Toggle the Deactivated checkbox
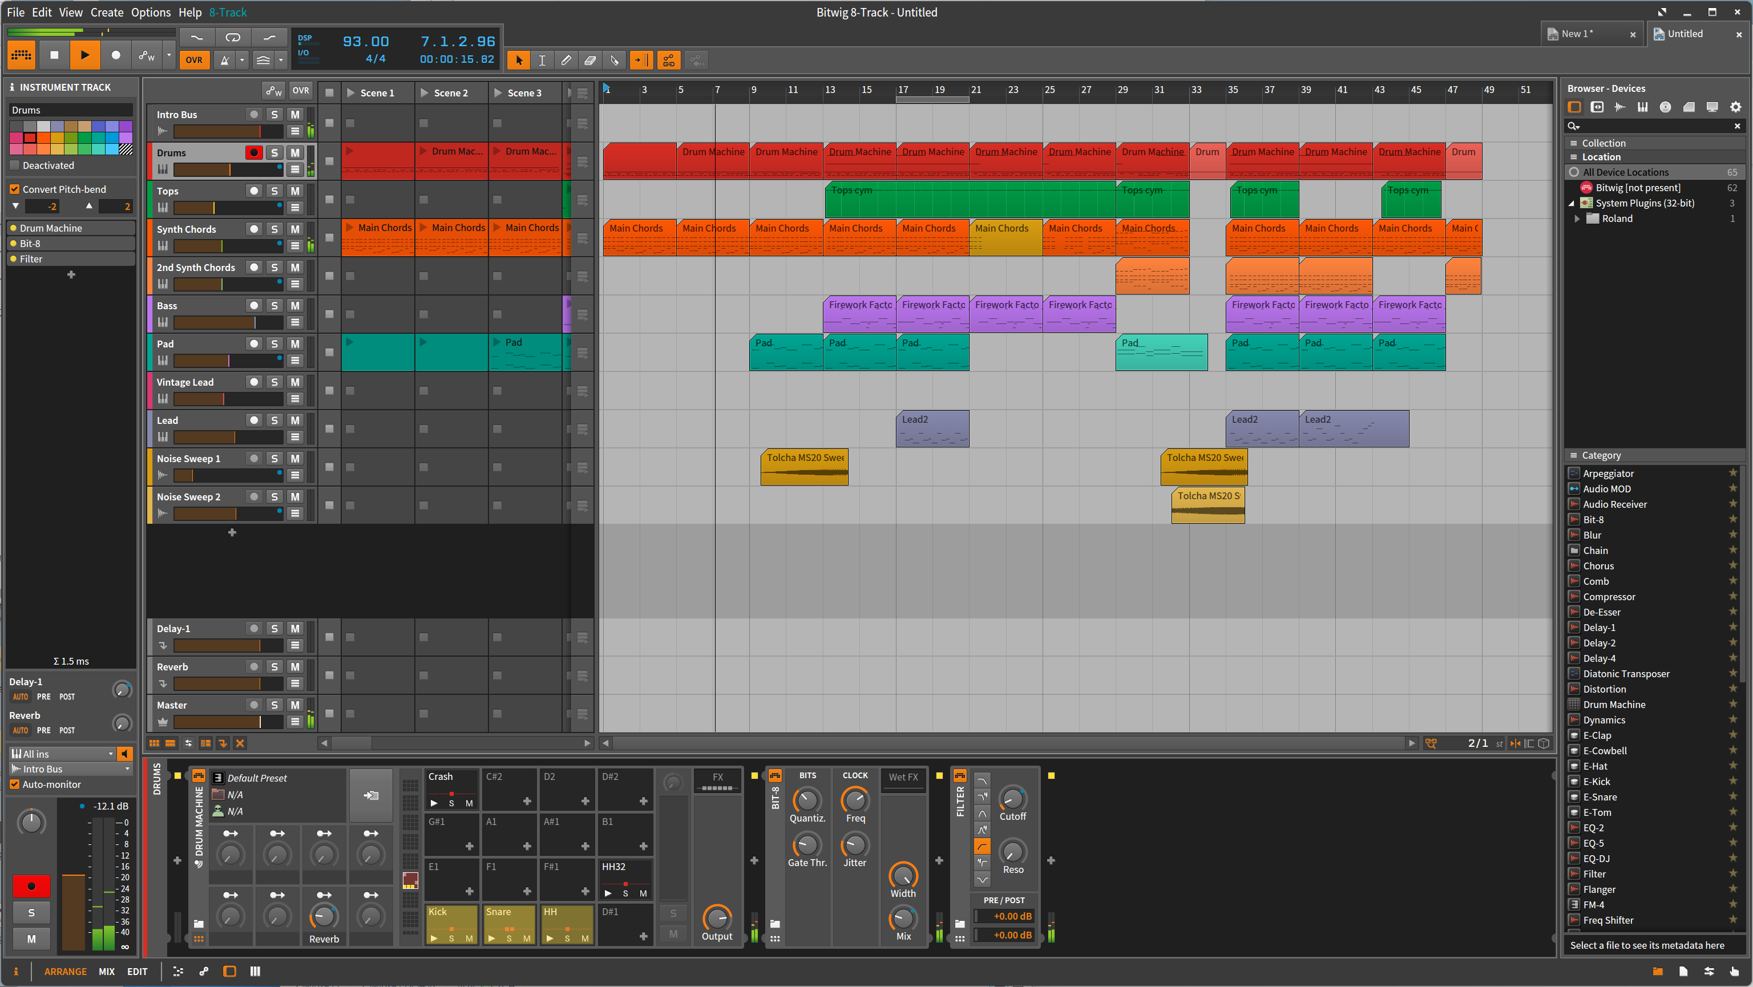1753x987 pixels. 15,165
